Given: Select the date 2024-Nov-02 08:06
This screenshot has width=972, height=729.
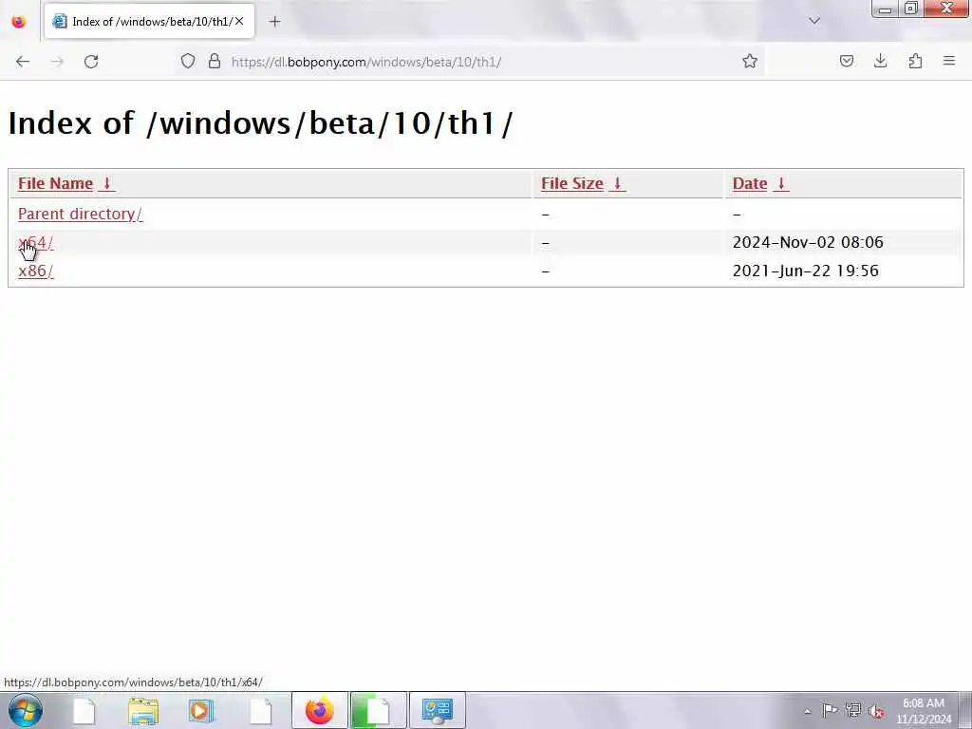Looking at the screenshot, I should pos(808,242).
